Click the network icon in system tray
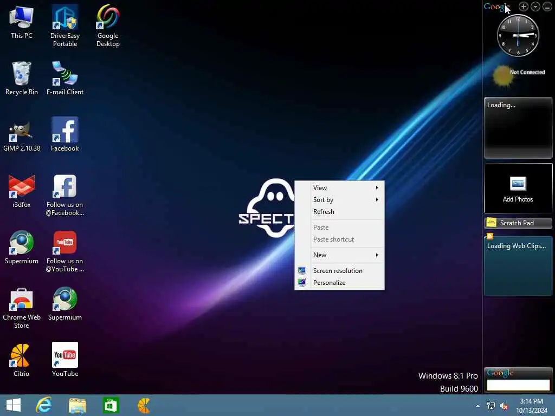 491,405
